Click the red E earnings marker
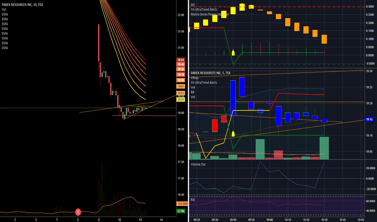 pyautogui.click(x=78, y=212)
